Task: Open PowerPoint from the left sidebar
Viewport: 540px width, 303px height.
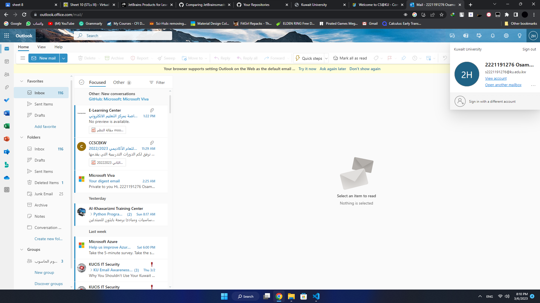Action: click(7, 139)
